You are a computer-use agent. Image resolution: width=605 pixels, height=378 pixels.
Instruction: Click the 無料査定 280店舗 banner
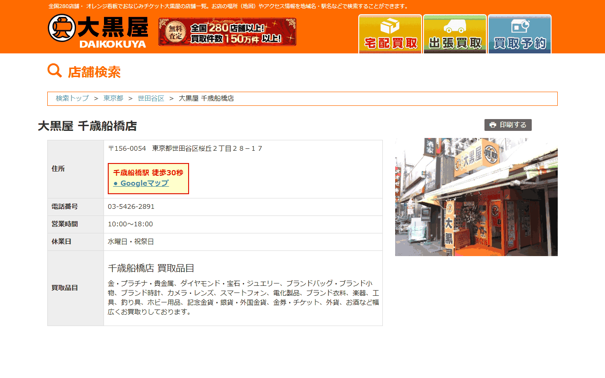[227, 32]
